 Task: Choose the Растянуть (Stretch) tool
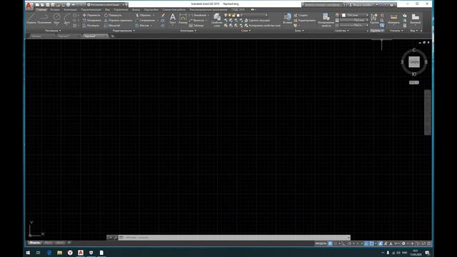click(91, 26)
